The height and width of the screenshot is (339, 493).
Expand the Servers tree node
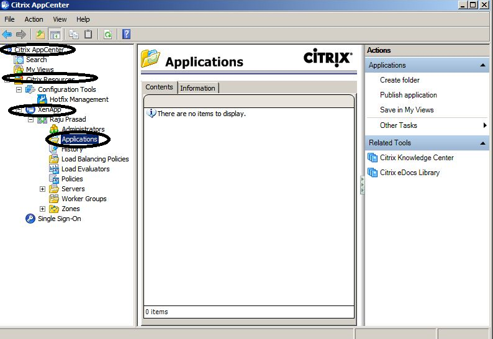click(42, 189)
